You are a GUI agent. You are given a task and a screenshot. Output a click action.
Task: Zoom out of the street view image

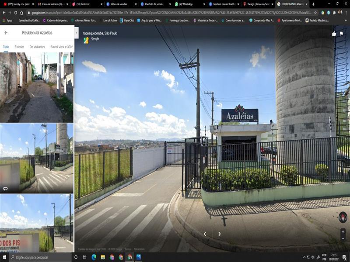(343, 238)
